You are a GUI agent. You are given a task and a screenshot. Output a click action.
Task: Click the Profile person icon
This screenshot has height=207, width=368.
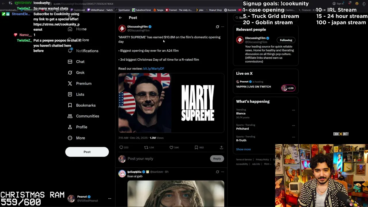[70, 127]
